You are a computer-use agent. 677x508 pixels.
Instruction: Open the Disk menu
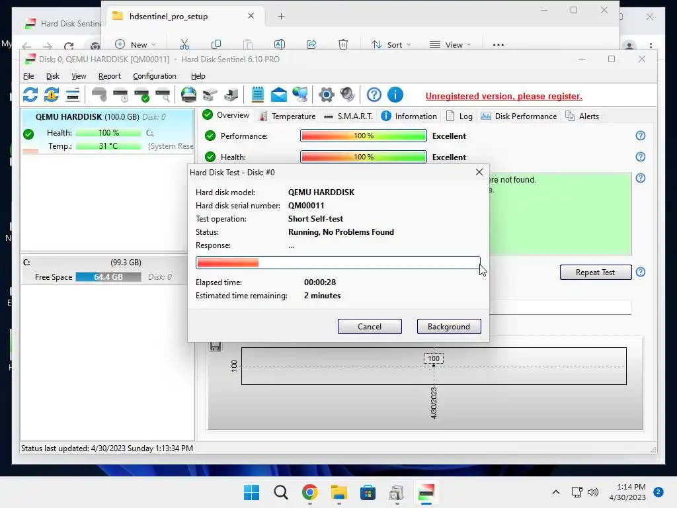click(x=53, y=76)
